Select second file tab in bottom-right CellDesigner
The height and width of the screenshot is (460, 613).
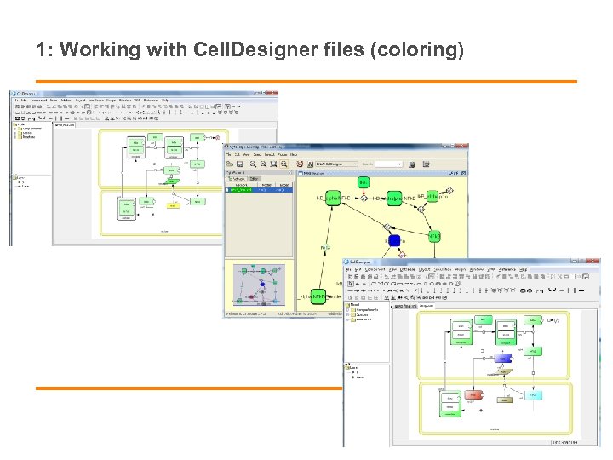pyautogui.click(x=427, y=306)
